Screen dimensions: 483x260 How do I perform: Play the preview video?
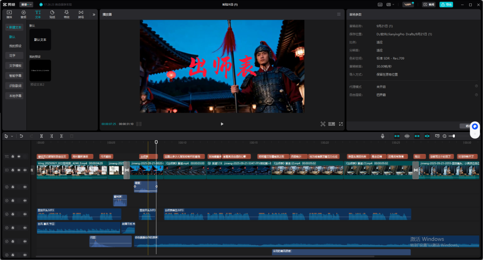(222, 124)
